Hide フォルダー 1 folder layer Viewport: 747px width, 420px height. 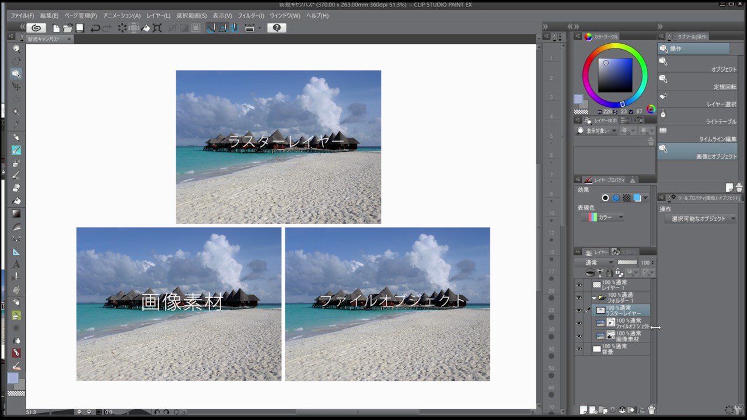point(579,297)
